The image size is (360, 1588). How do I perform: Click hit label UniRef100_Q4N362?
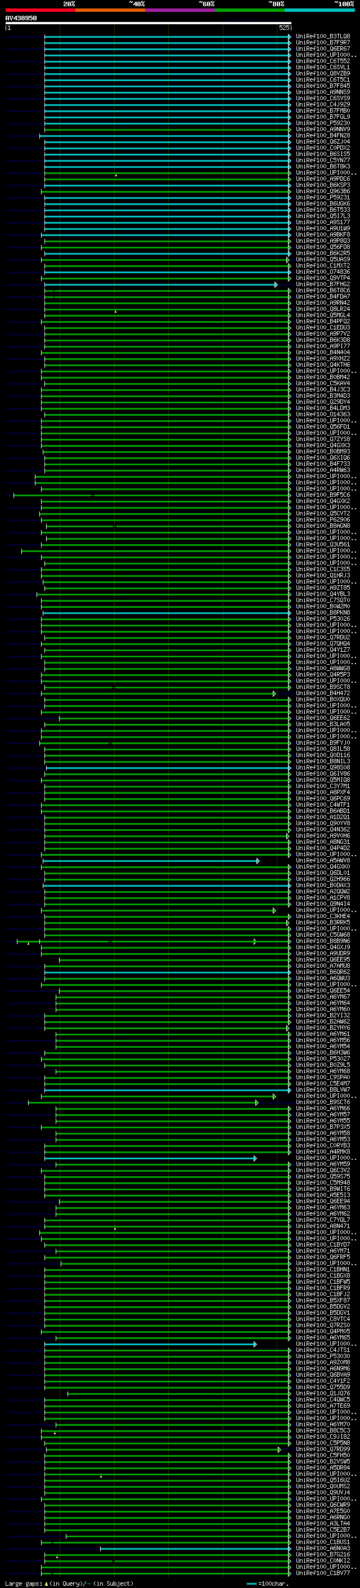[323, 830]
